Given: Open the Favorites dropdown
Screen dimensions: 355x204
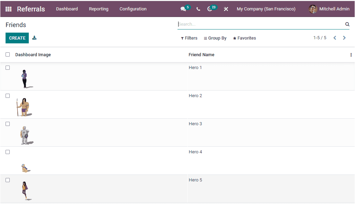Looking at the screenshot, I should click(x=244, y=38).
